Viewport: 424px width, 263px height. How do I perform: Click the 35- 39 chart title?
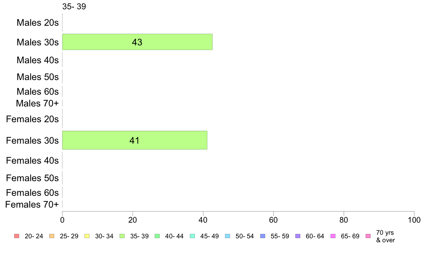(74, 6)
